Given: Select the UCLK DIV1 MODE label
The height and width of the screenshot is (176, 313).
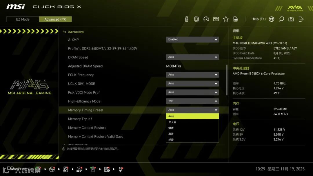Looking at the screenshot, I should [81, 84].
